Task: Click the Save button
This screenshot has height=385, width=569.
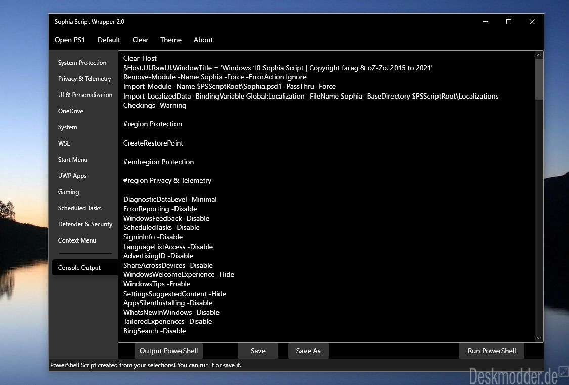Action: [x=258, y=351]
